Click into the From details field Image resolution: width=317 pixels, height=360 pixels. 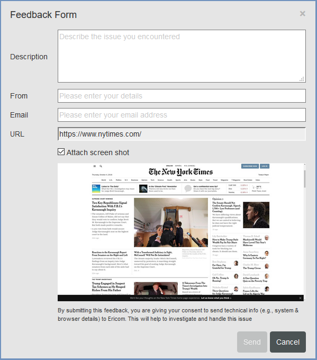pos(182,96)
